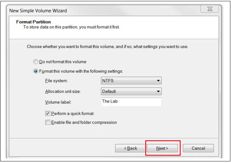Click the "Volume label:" caption text
Viewport: 231px width, 163px height.
pos(58,102)
